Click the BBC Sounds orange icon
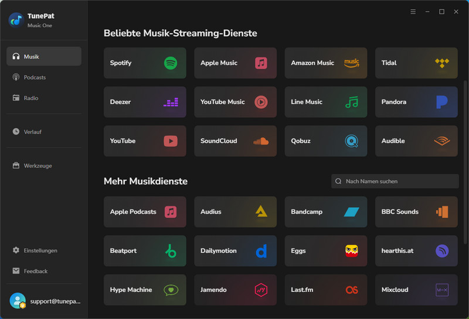469x319 pixels. point(442,212)
